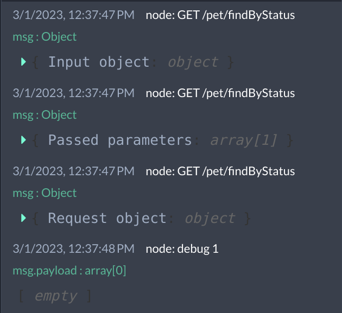Click msg : Object label above Request object
The image size is (342, 313).
click(x=45, y=193)
